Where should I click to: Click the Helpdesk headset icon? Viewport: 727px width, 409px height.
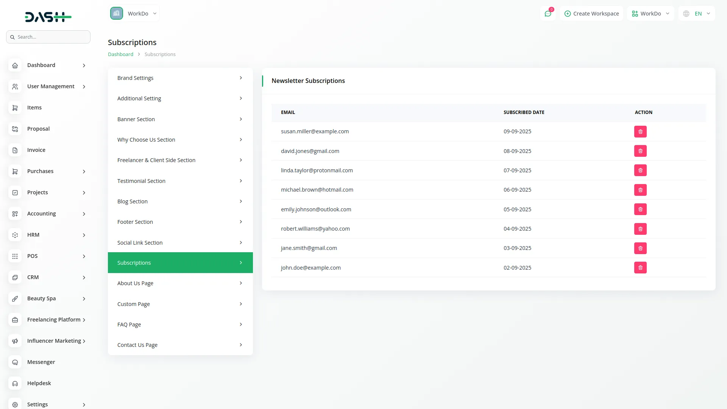[x=15, y=383]
